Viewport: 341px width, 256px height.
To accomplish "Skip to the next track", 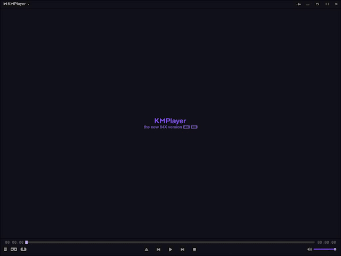I will [x=182, y=250].
